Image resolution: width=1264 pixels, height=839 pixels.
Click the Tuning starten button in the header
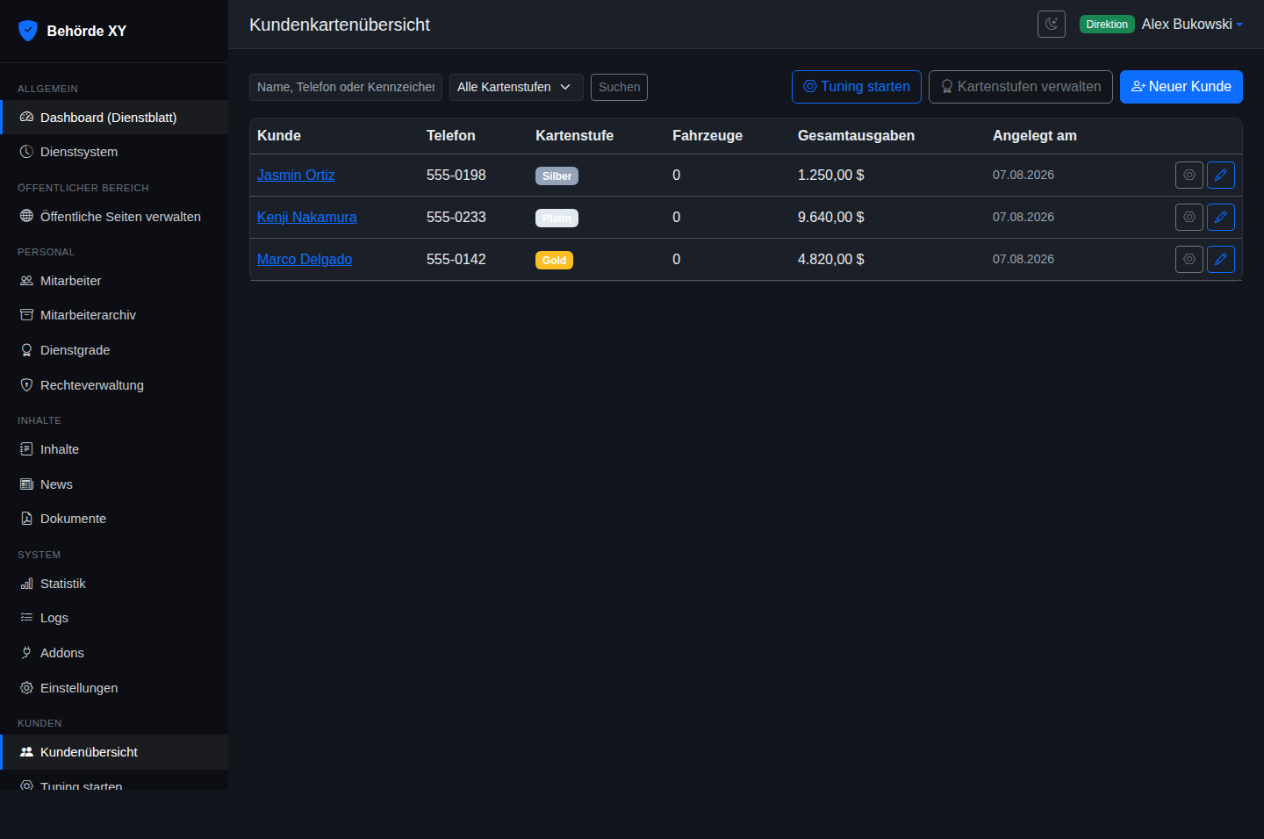point(857,87)
